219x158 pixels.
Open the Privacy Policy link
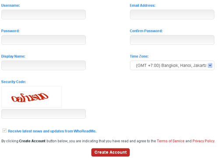point(204,141)
